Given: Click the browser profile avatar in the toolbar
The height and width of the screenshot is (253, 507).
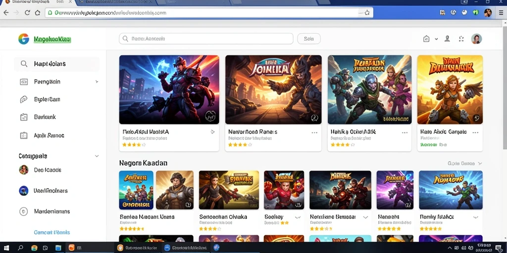Looking at the screenshot, I should coord(488,13).
